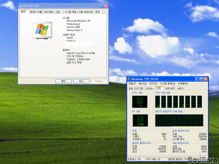
Task: Click the Task Manager title bar icon
Action: click(x=129, y=79)
